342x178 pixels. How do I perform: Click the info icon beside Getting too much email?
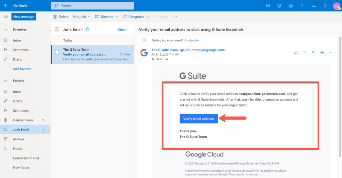point(144,40)
